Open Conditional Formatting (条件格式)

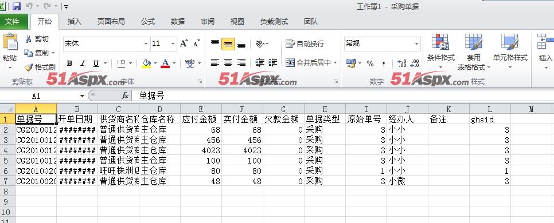(440, 51)
